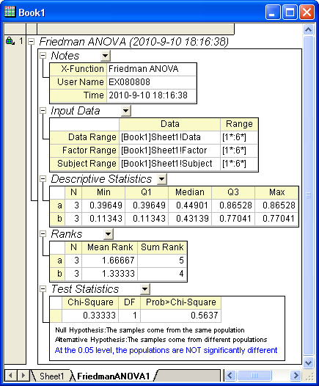
Task: Click the DF column header
Action: 129,302
